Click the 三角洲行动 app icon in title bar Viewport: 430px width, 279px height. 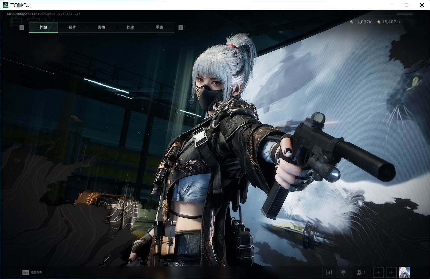(x=5, y=5)
